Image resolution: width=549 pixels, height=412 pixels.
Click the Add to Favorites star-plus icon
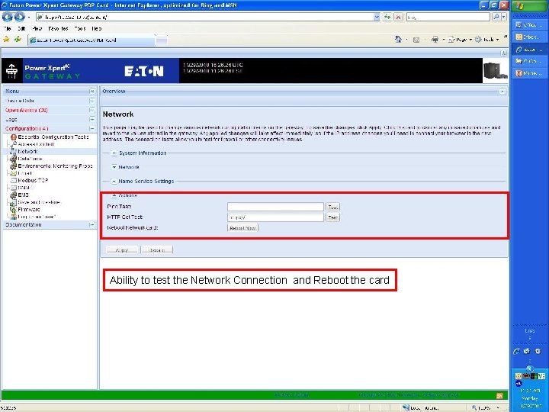tap(18, 40)
